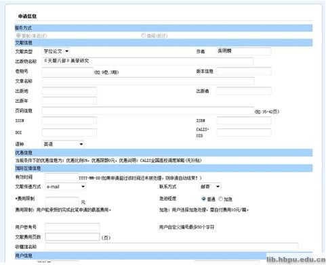
Task: Click the 文献费用页数 input field
Action: (x=73, y=237)
